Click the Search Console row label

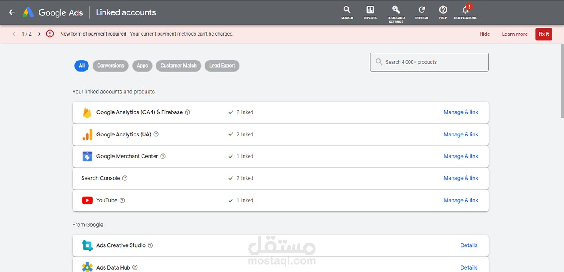click(x=101, y=178)
